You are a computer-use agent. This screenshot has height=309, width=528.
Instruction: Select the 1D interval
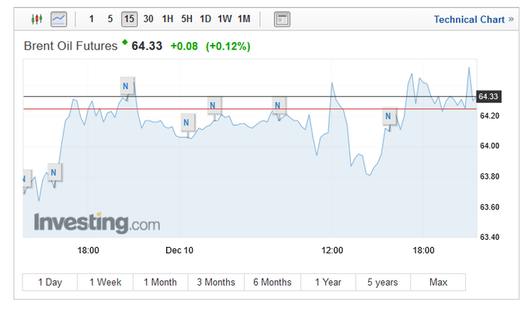point(206,19)
